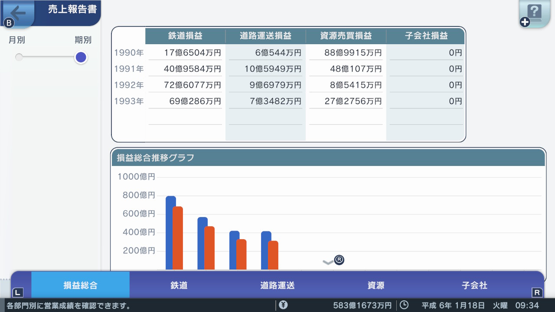The image size is (555, 312).
Task: Switch to the 損益総合 tab
Action: point(80,285)
